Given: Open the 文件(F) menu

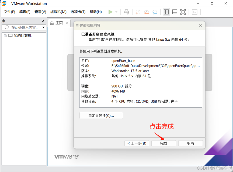Looking at the screenshot, I should coord(9,12).
